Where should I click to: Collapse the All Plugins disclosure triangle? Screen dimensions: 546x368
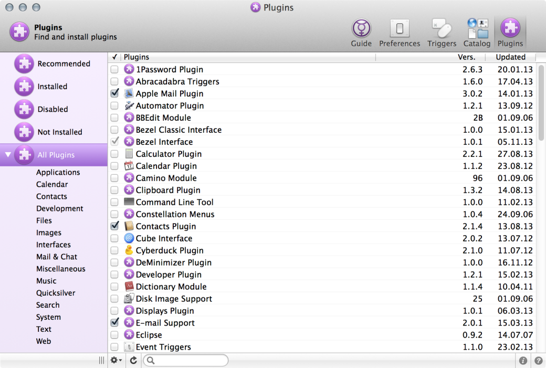point(7,155)
